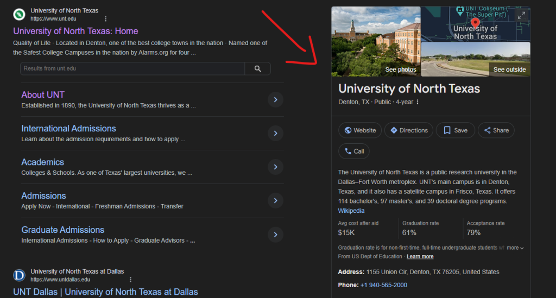Image resolution: width=556 pixels, height=298 pixels.
Task: Click the https://www.unt.edu URL text
Action: 53,19
